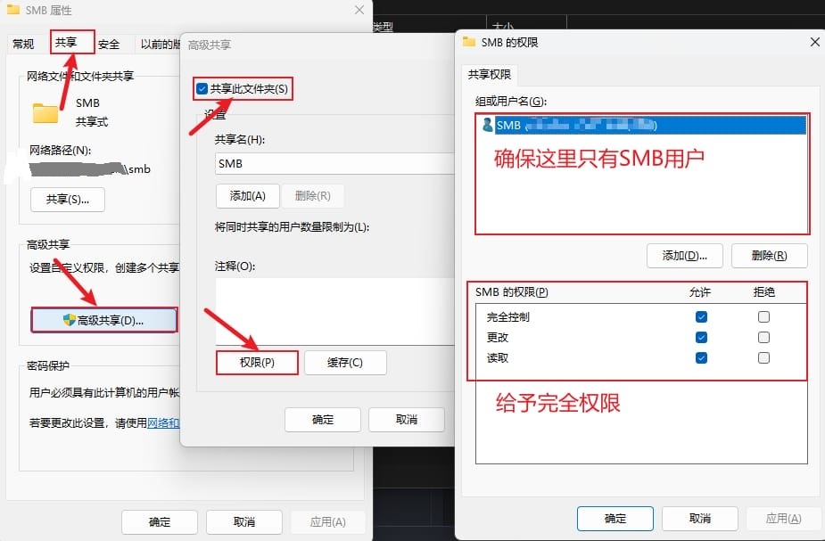Click the folder icon beside SMB 共享式
825x541 pixels.
click(x=45, y=112)
